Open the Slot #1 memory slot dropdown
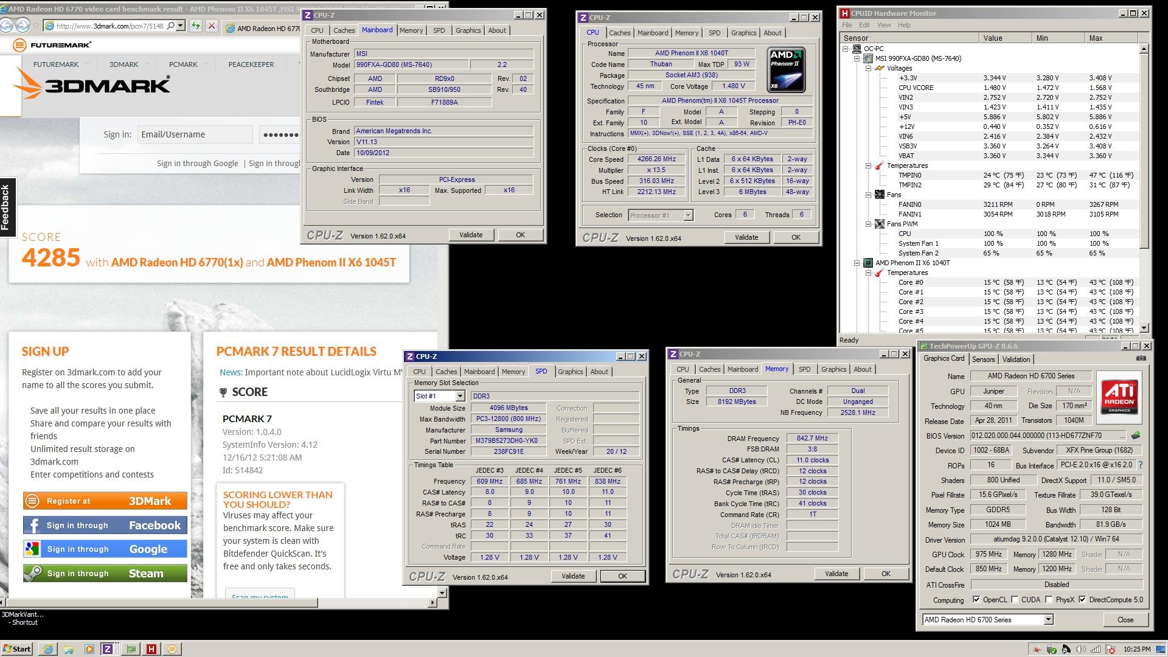The width and height of the screenshot is (1168, 657). tap(460, 396)
